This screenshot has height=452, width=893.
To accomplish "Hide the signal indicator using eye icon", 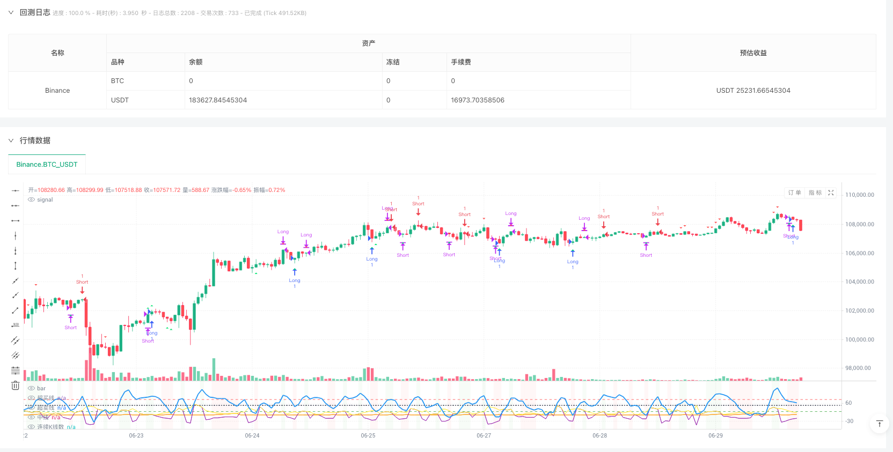I will (32, 199).
